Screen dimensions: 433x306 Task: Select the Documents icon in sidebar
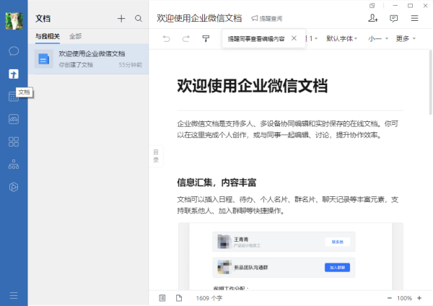14,74
